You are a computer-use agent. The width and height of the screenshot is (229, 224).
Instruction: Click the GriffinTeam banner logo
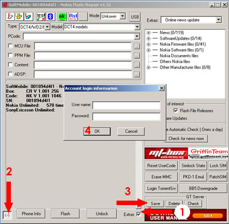click(208, 153)
